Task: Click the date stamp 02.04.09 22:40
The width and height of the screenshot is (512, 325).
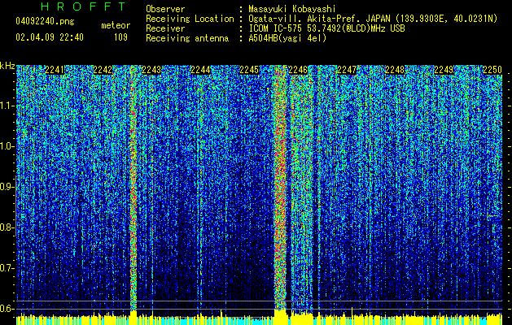Action: [x=50, y=37]
